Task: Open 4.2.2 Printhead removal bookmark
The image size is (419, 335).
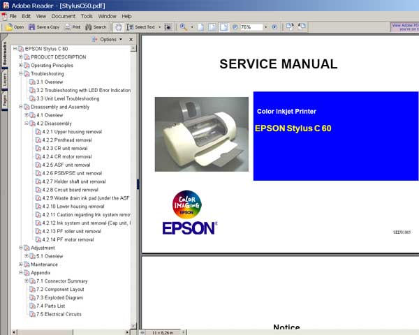Action: pos(67,140)
